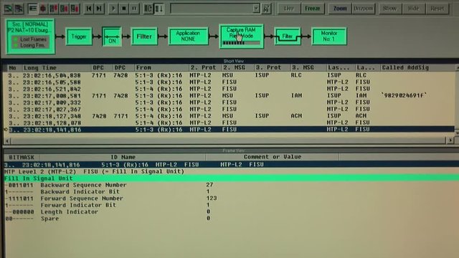Click the Zoom button
Screen dimensions: 459x258
point(340,9)
